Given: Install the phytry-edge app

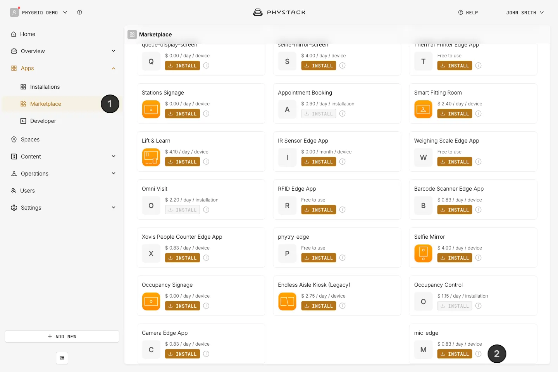Looking at the screenshot, I should (319, 258).
